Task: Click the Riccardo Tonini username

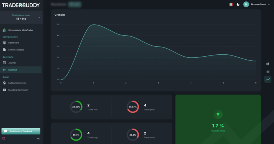Action: coord(258,5)
